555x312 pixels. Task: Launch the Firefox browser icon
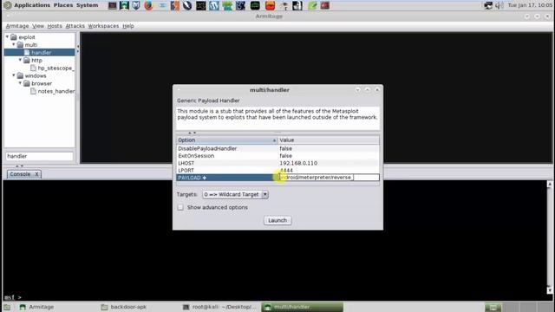pyautogui.click(x=148, y=5)
